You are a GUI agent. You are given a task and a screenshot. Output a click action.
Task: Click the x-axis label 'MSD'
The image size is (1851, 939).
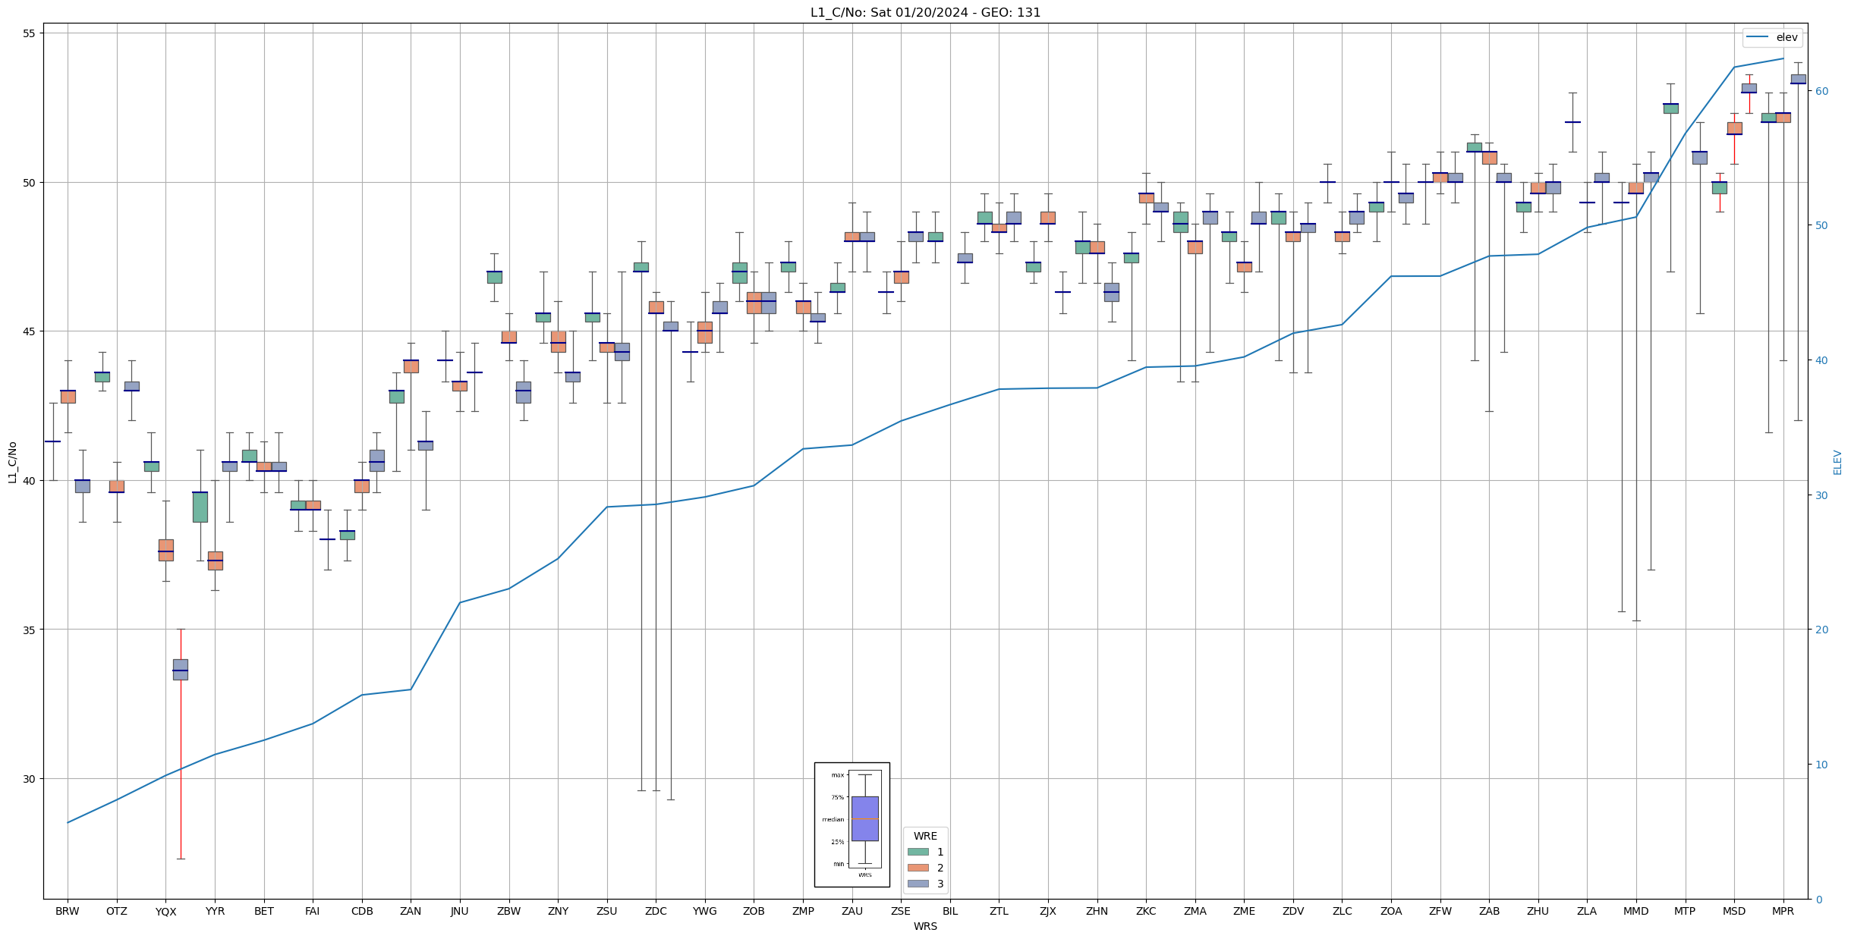[x=1734, y=911]
